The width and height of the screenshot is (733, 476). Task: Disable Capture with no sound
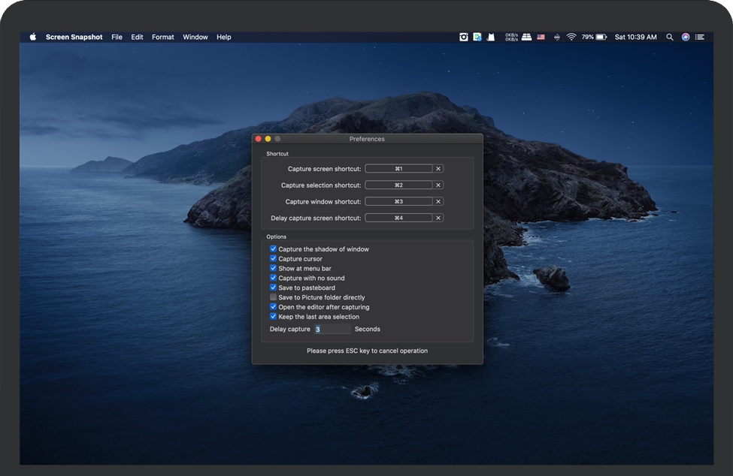273,277
